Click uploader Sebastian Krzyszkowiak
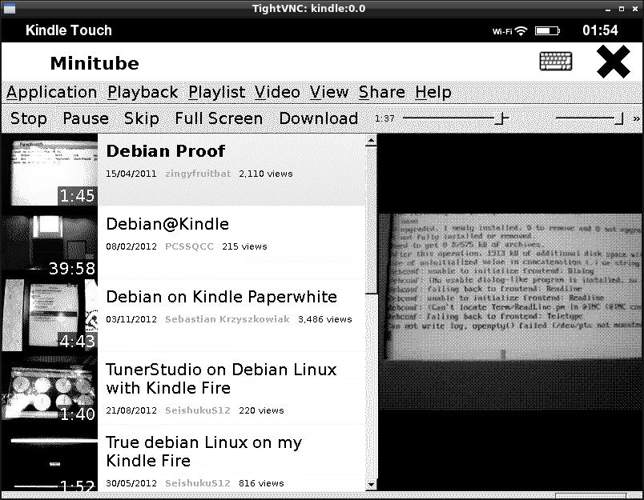Image resolution: width=644 pixels, height=500 pixels. [227, 319]
